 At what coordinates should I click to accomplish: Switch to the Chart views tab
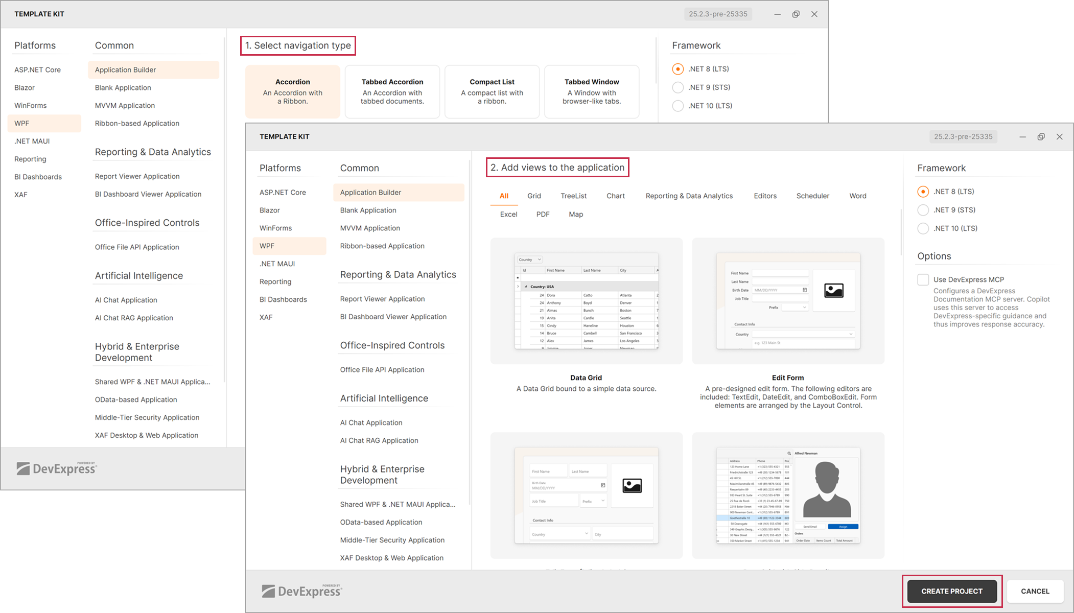(615, 196)
